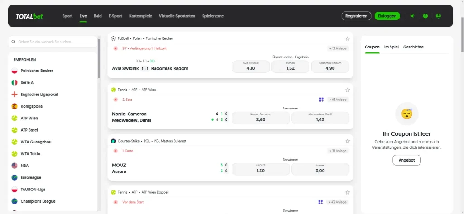Select WTA Tokio tennis icon
This screenshot has width=464, height=214.
[x=14, y=154]
